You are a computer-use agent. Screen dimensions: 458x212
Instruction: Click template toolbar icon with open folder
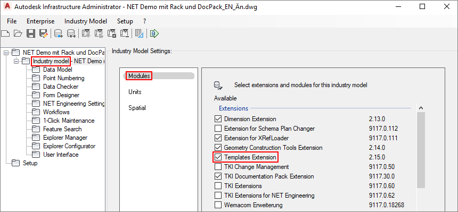point(99,33)
